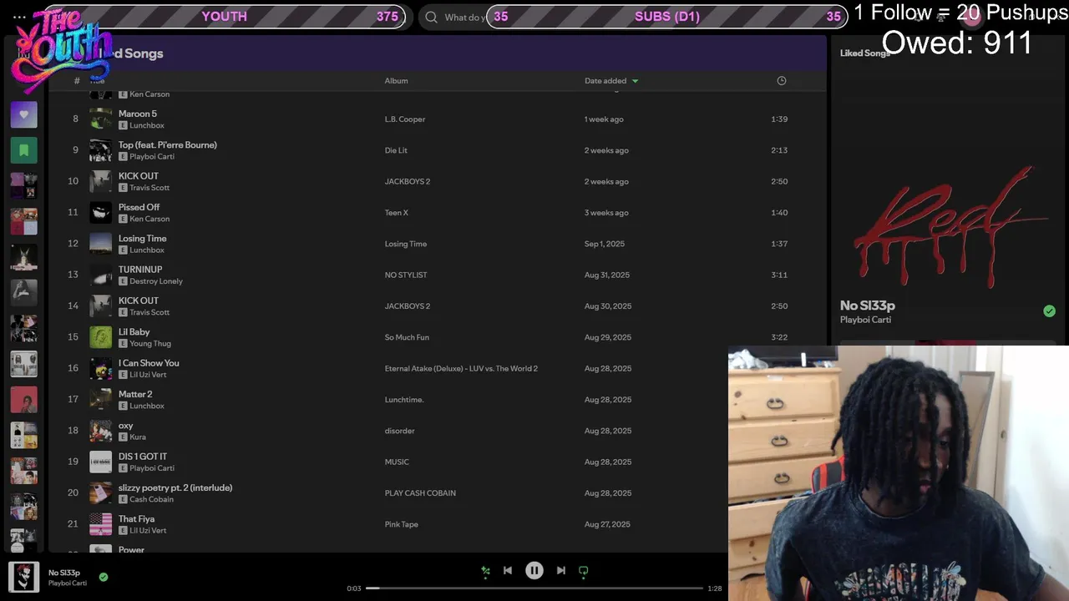Open album L.B. Cooper

pyautogui.click(x=405, y=119)
